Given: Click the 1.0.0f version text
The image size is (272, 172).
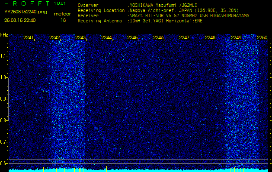Looking at the screenshot, I should 60,3.
